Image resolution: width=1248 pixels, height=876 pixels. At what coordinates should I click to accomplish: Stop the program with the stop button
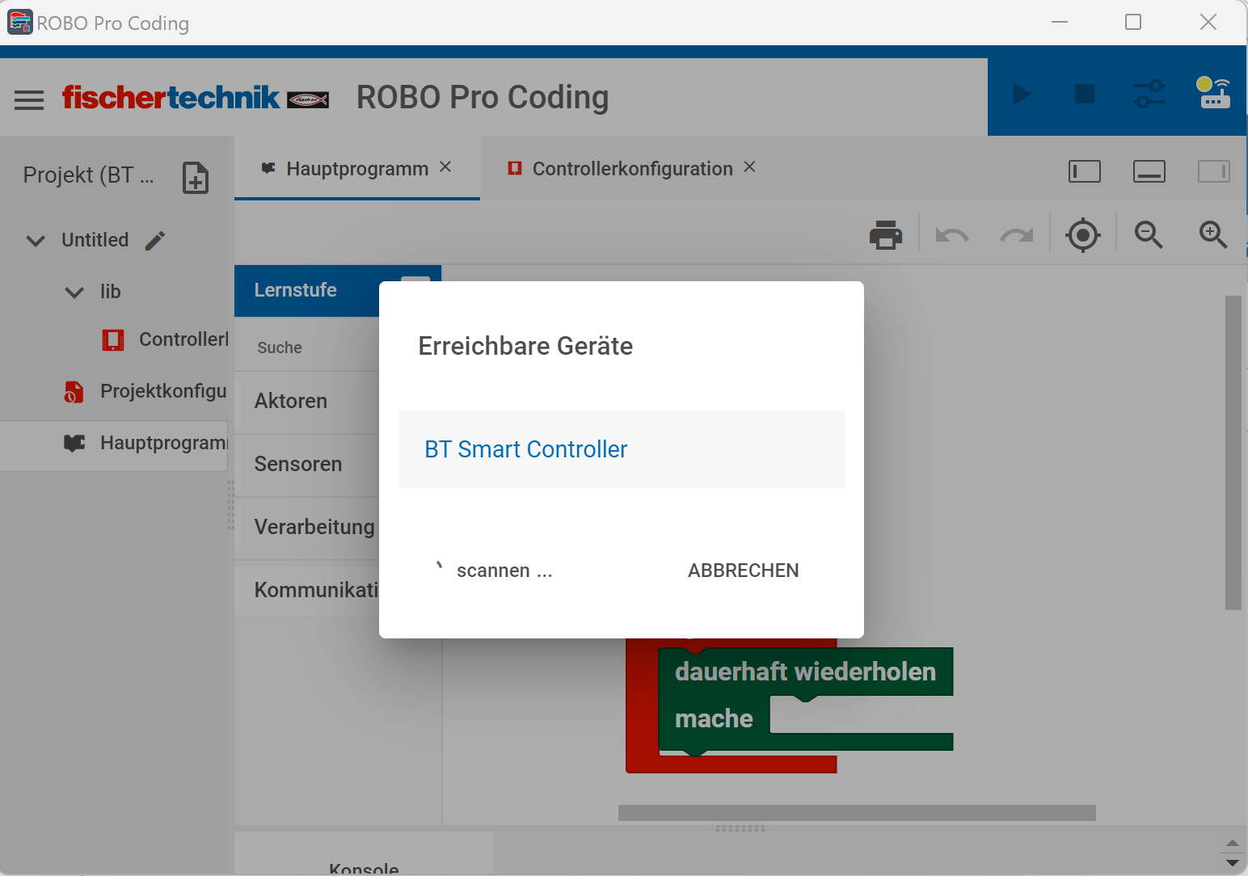click(x=1085, y=94)
